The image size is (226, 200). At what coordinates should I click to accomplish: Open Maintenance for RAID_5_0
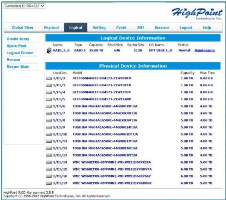(x=205, y=50)
